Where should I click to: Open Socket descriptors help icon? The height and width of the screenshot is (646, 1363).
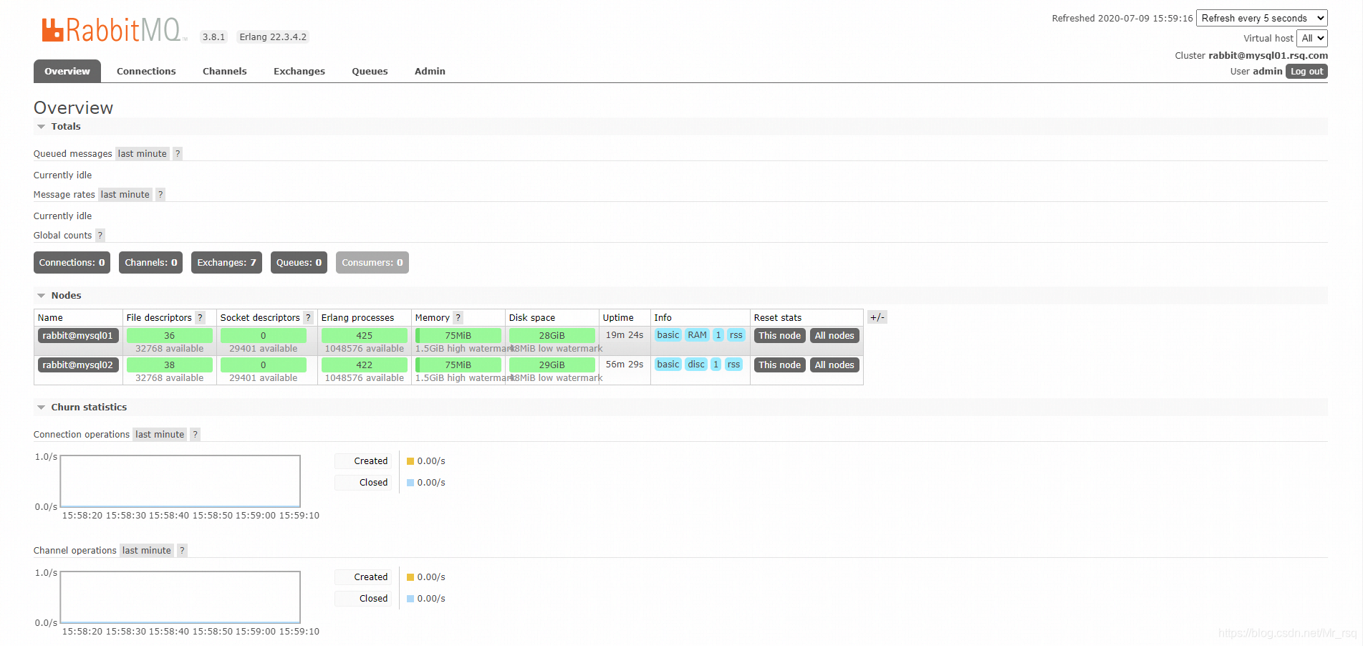tap(309, 317)
